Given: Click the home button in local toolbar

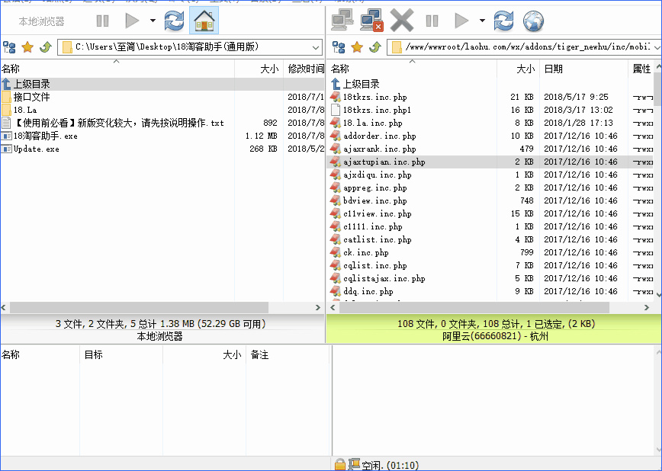Looking at the screenshot, I should click(203, 21).
